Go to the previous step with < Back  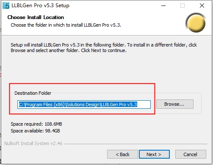[x=122, y=154]
